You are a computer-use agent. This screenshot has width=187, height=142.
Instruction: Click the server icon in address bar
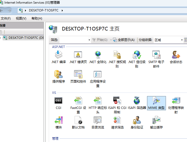coord(21,10)
